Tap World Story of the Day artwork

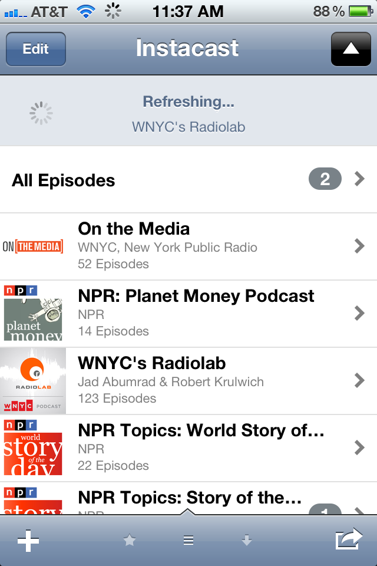point(33,448)
